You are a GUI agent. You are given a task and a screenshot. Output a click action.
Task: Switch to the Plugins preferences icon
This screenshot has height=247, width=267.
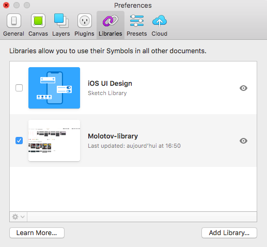tap(85, 21)
